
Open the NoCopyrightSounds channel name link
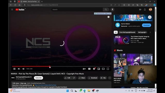click(23, 77)
